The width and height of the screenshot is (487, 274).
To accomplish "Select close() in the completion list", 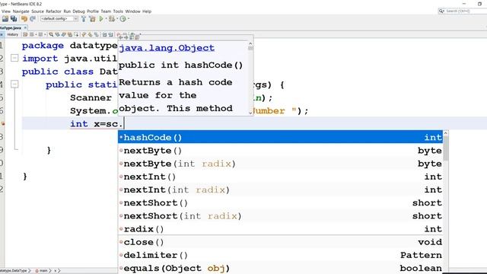I will [281, 242].
